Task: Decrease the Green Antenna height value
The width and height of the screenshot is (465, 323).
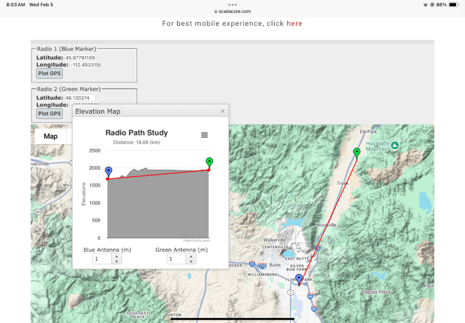Action: (191, 261)
